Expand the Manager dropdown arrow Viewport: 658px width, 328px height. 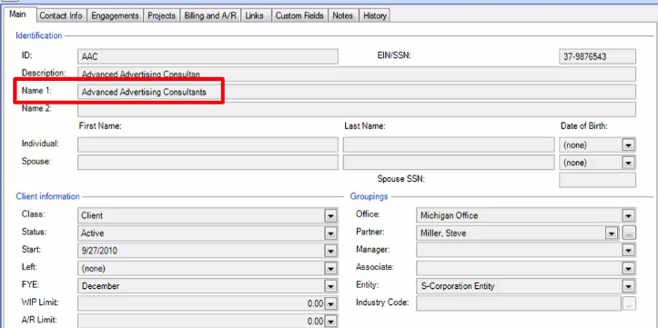click(628, 251)
